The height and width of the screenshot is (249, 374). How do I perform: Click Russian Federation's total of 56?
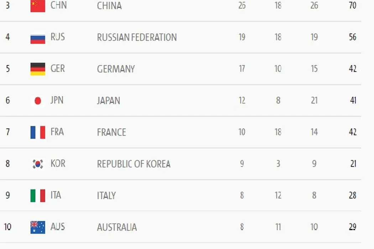(x=353, y=37)
